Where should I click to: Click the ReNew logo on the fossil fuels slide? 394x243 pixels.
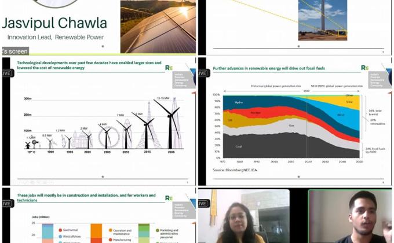pos(364,68)
